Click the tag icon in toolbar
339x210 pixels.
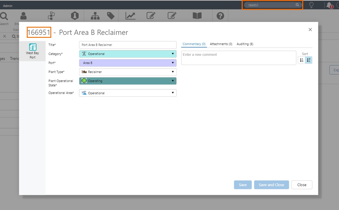pos(111,16)
